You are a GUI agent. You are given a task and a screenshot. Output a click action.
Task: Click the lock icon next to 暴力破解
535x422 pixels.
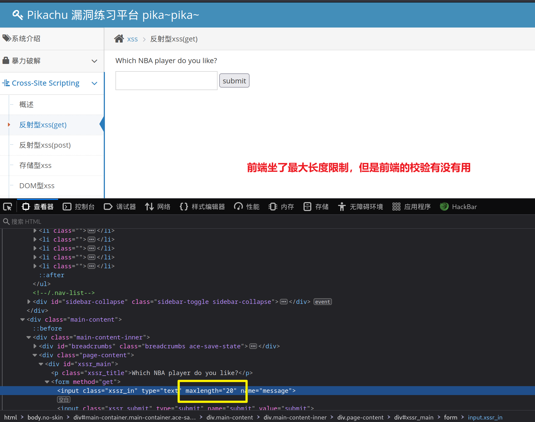coord(6,60)
